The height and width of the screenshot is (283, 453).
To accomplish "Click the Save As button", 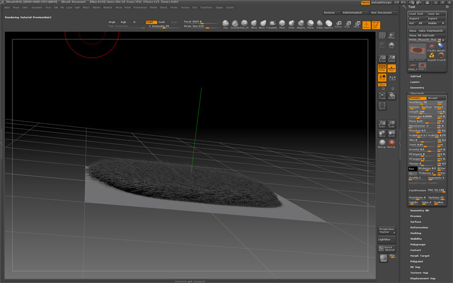I will (436, 14).
